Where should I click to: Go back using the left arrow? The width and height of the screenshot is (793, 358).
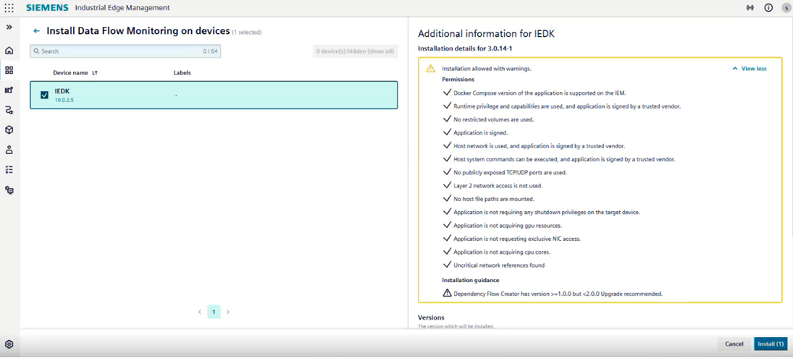point(36,31)
